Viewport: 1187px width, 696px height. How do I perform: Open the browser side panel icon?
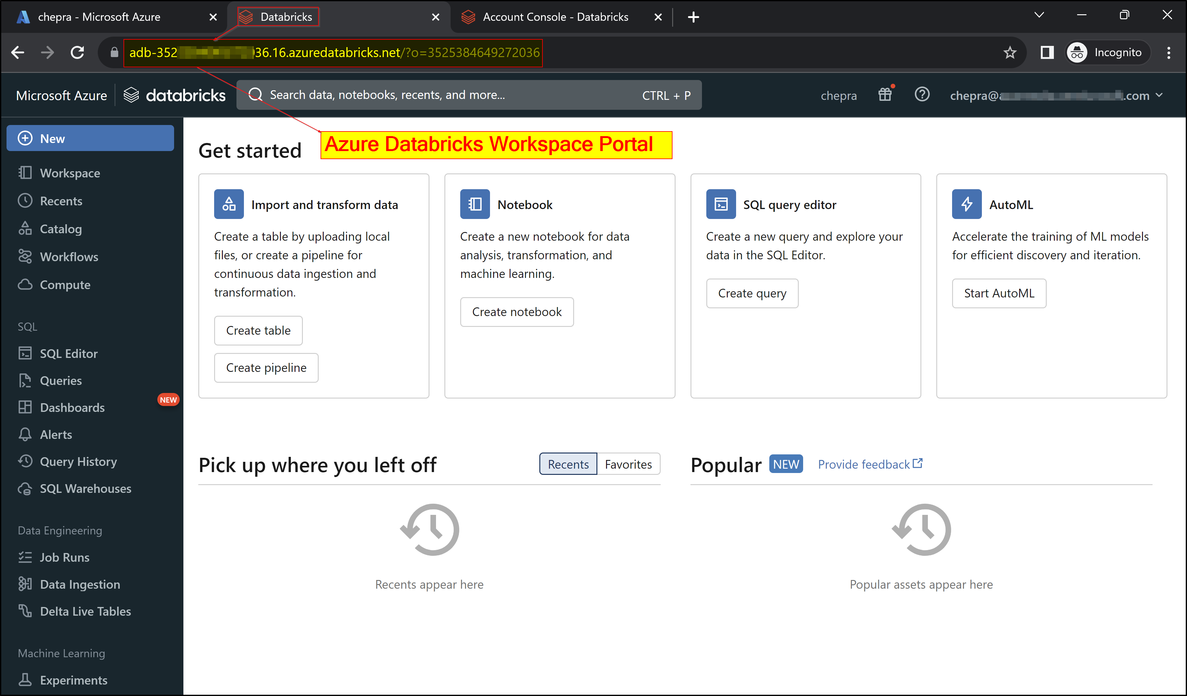click(1047, 52)
